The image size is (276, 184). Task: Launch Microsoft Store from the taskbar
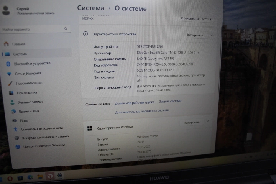click(x=20, y=178)
